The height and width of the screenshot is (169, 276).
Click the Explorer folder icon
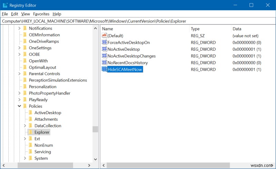pos(30,132)
